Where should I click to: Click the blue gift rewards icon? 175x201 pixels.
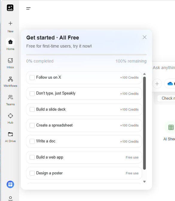pos(10,184)
